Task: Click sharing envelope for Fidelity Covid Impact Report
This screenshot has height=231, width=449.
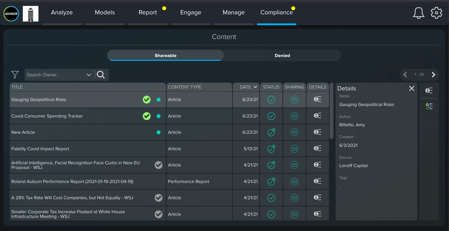Action: coord(294,149)
